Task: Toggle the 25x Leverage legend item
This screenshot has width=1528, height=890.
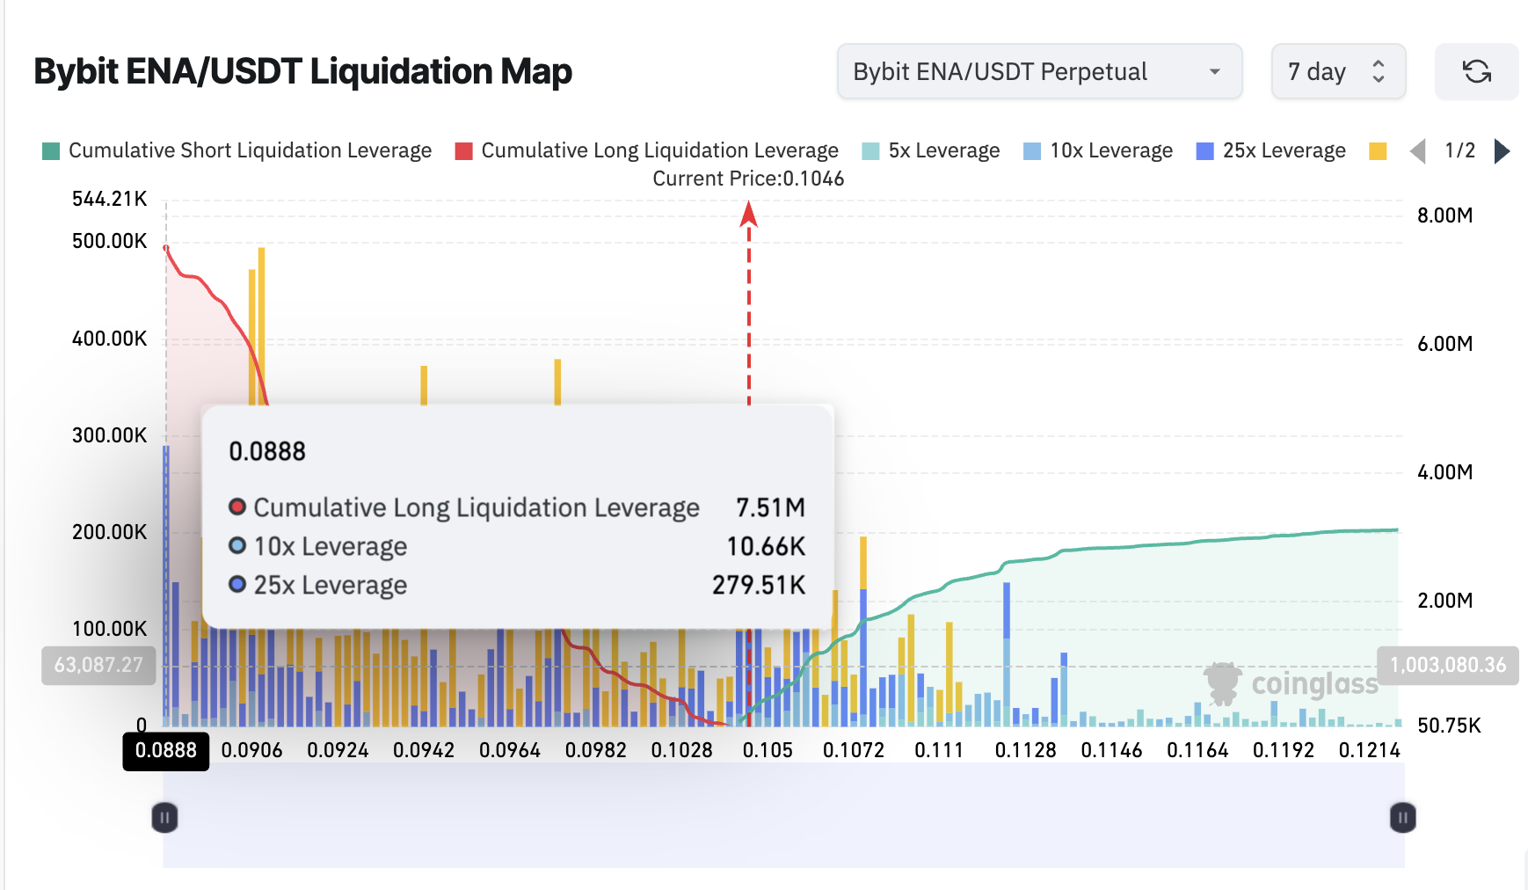Action: pyautogui.click(x=1271, y=151)
